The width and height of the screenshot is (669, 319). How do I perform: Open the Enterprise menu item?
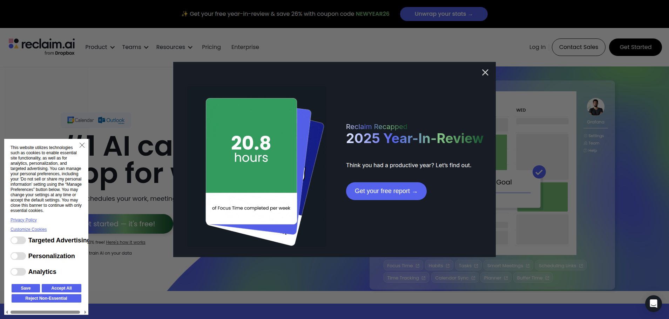click(245, 47)
